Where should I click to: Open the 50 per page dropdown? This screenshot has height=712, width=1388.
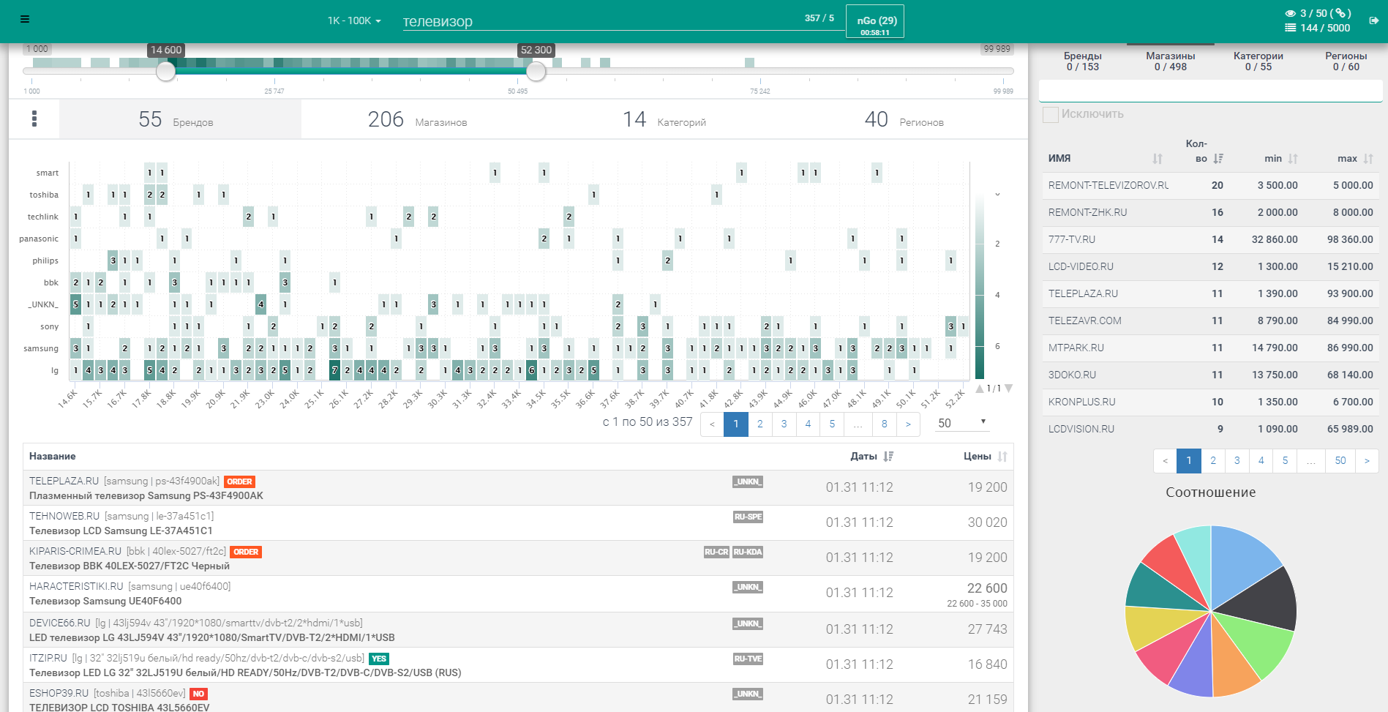click(961, 423)
